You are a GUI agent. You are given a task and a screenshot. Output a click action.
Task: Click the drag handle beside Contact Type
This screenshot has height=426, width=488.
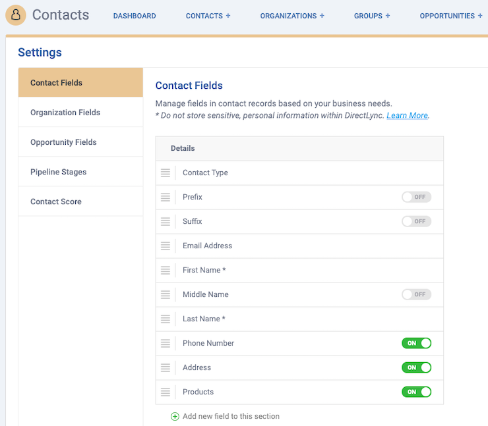(x=166, y=173)
